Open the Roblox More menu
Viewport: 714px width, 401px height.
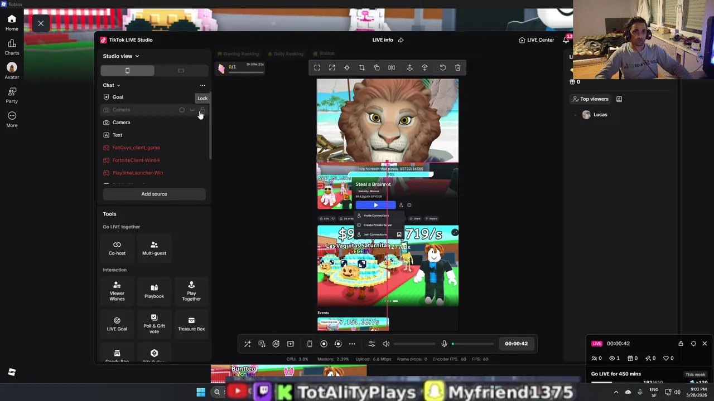[x=12, y=119]
